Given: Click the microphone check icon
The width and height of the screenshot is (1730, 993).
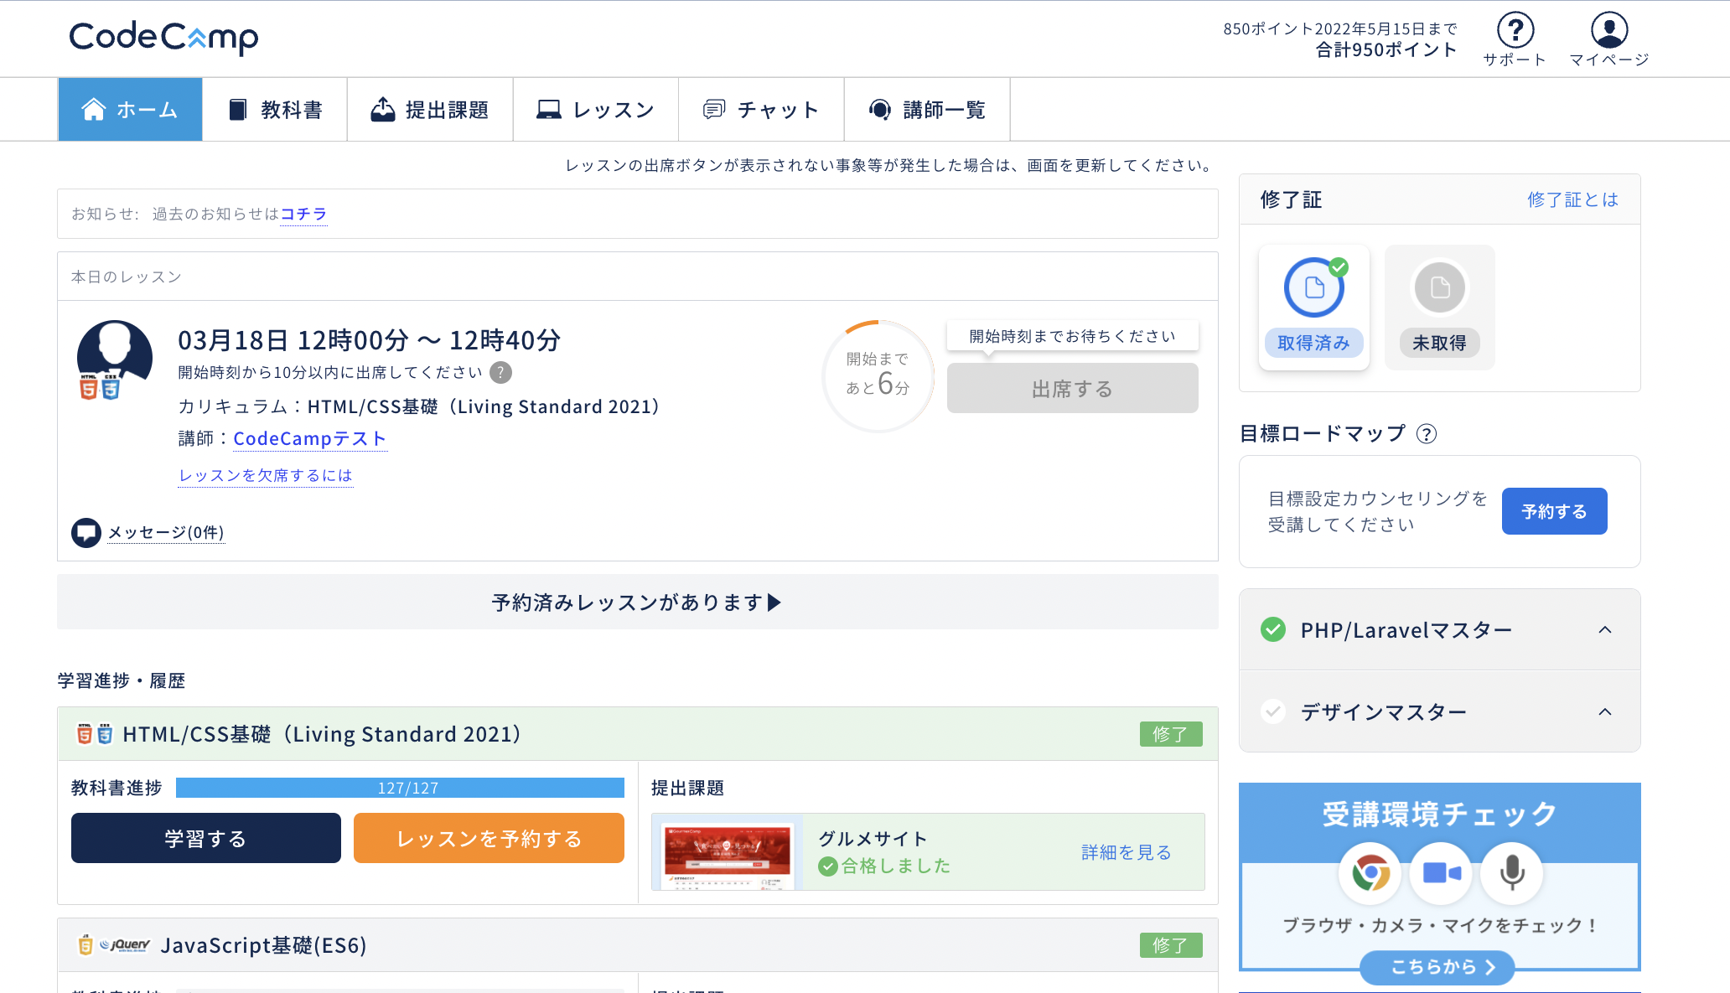Looking at the screenshot, I should coord(1511,873).
